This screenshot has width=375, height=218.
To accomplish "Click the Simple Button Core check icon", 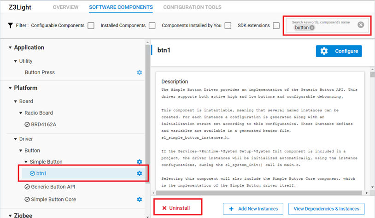I will pyautogui.click(x=27, y=200).
